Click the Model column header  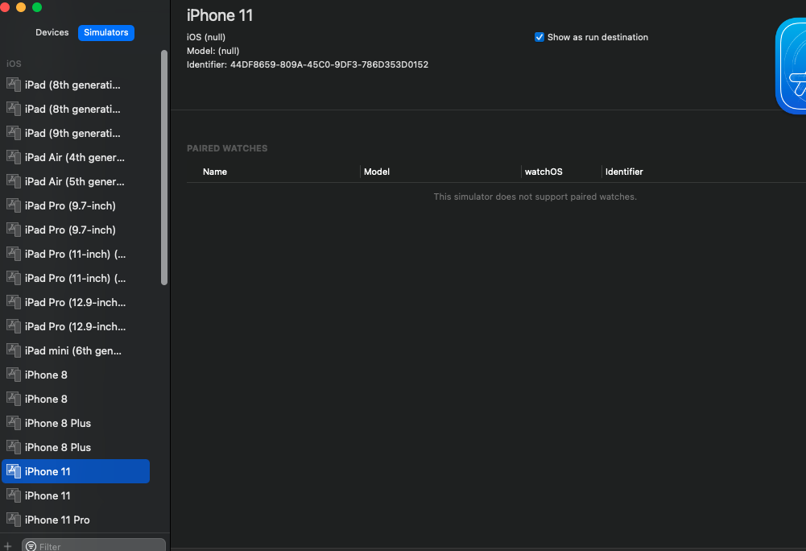pos(377,172)
